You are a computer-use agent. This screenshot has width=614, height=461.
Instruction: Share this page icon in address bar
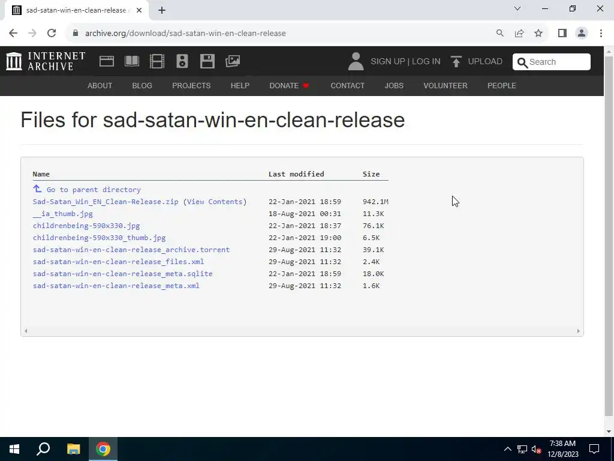pyautogui.click(x=519, y=34)
